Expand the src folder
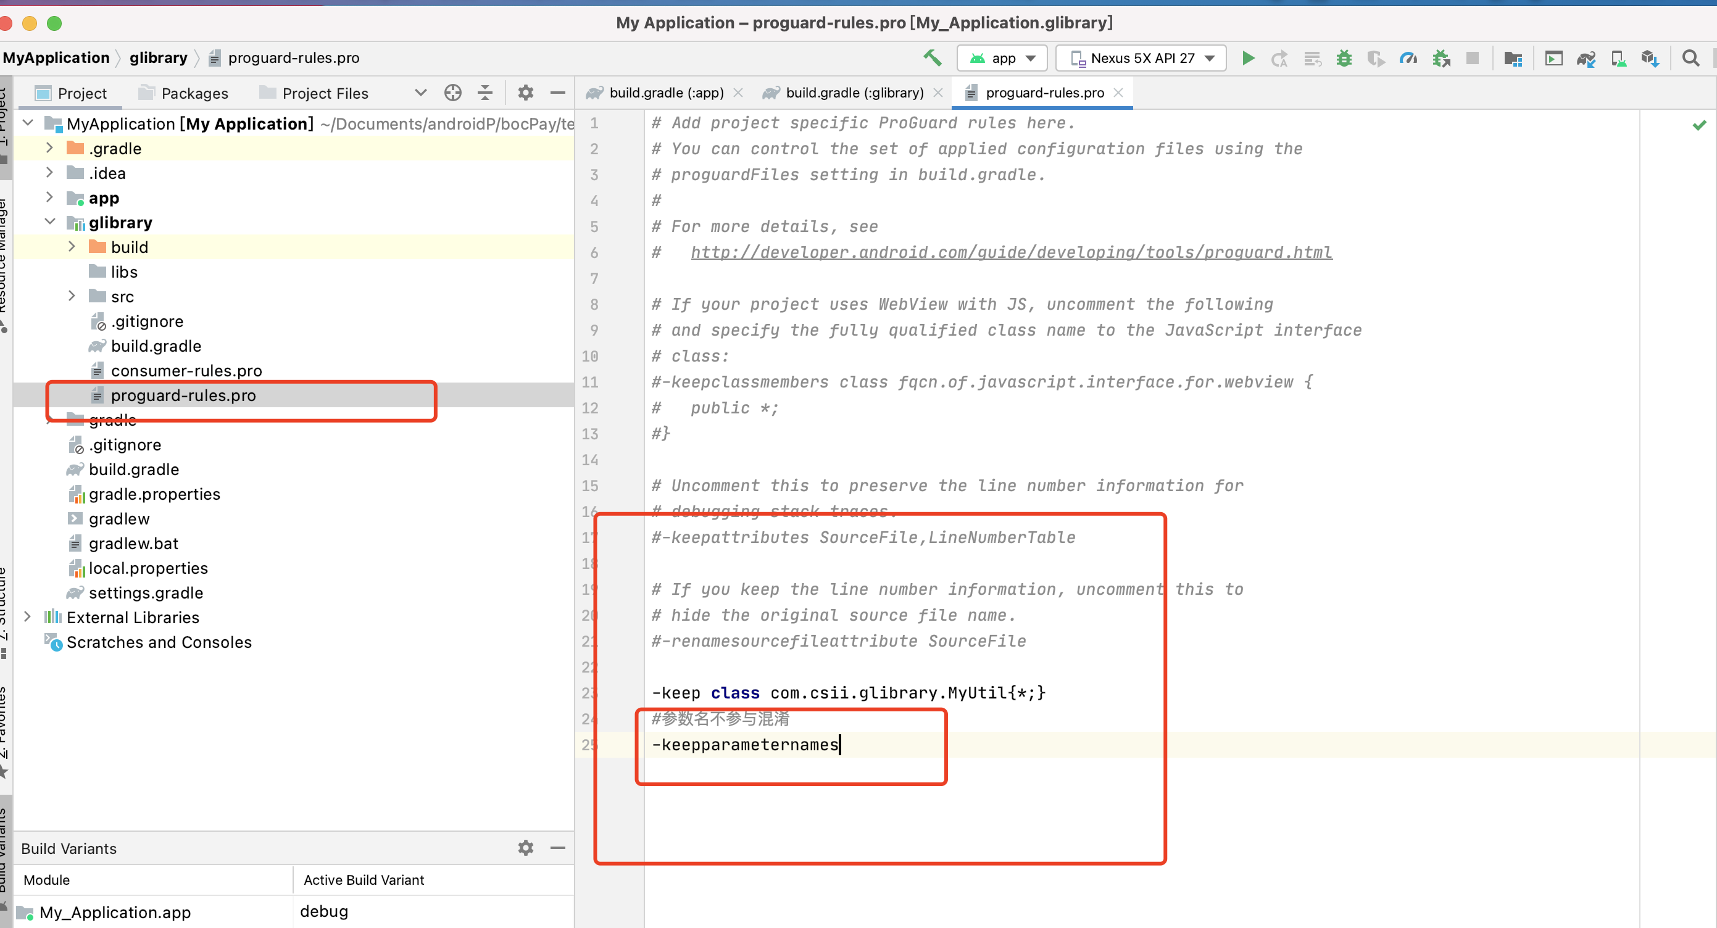Screen dimensions: 1717x928 tap(72, 296)
